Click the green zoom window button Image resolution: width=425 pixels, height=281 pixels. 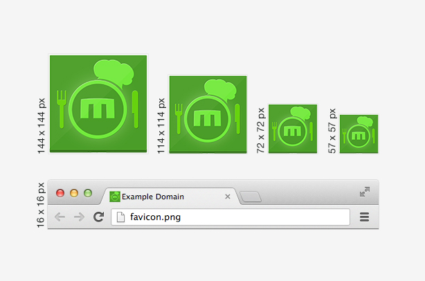click(88, 193)
